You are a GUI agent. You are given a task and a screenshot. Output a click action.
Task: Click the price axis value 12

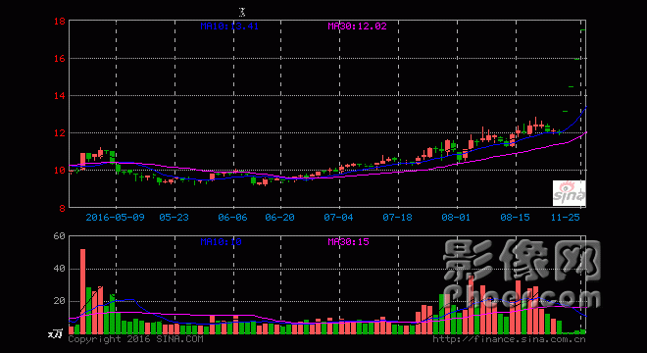tap(60, 133)
